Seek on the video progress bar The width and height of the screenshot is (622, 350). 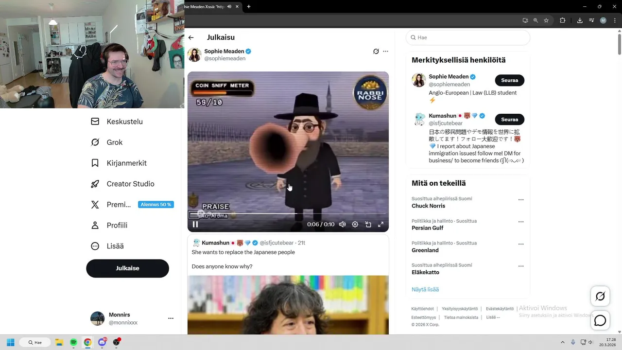tap(288, 213)
